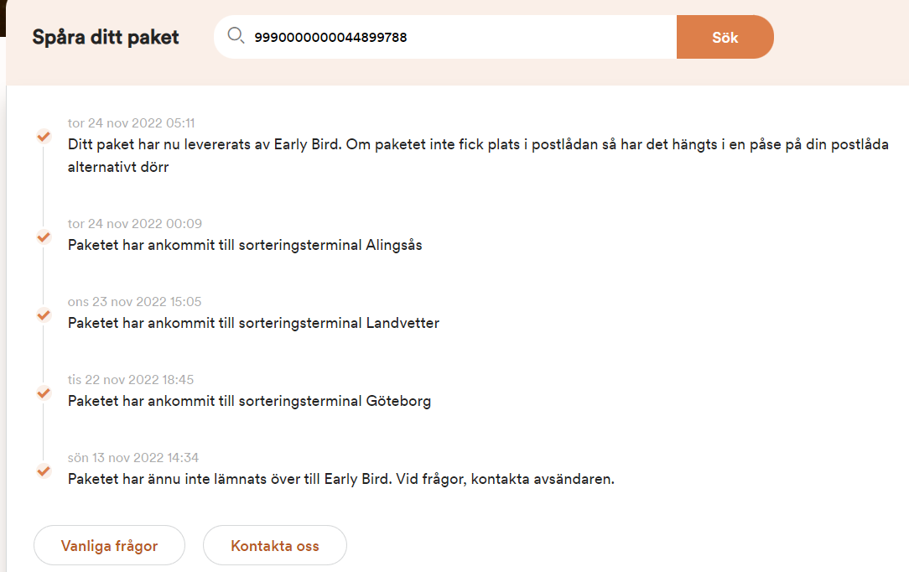Viewport: 909px width, 572px height.
Task: Focus the tracking number input field
Action: click(x=461, y=37)
